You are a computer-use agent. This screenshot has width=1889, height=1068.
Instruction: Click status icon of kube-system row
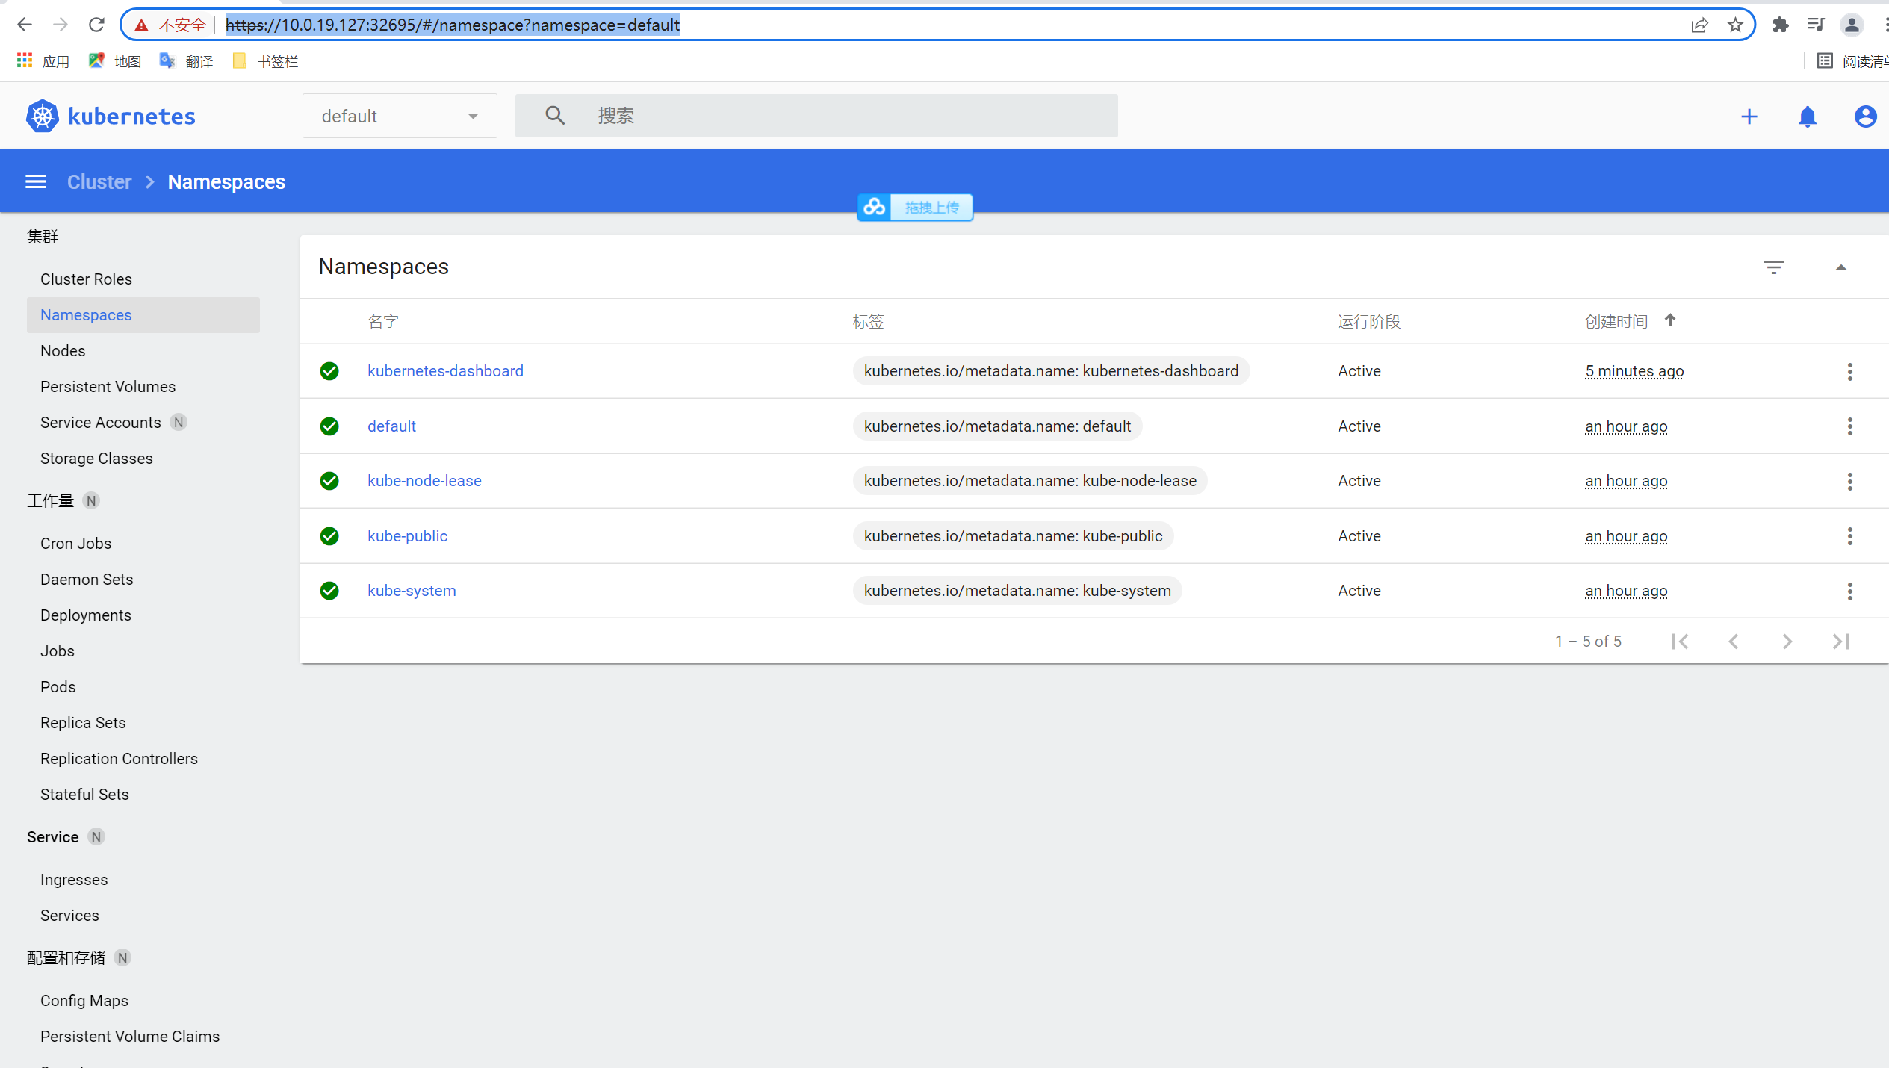(x=329, y=591)
